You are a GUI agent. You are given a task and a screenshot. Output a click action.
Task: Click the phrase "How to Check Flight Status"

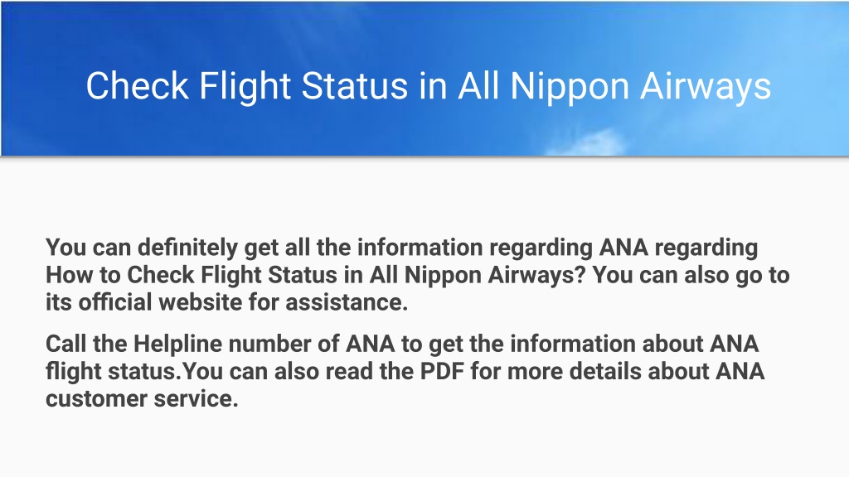click(192, 275)
